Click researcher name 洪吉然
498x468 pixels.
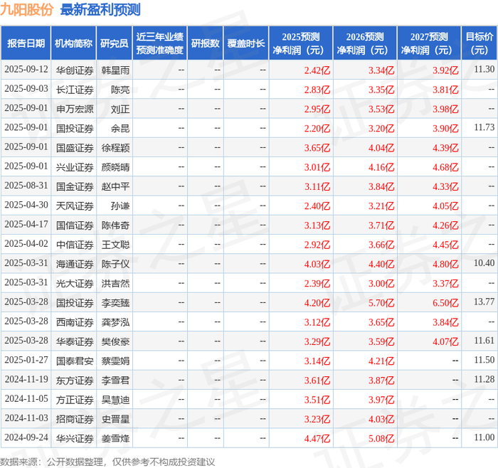click(115, 283)
